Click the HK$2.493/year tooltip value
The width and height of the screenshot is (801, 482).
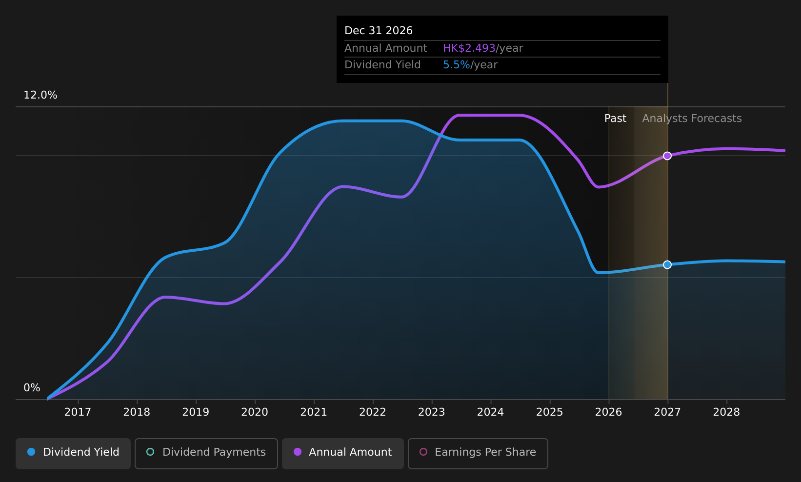483,48
